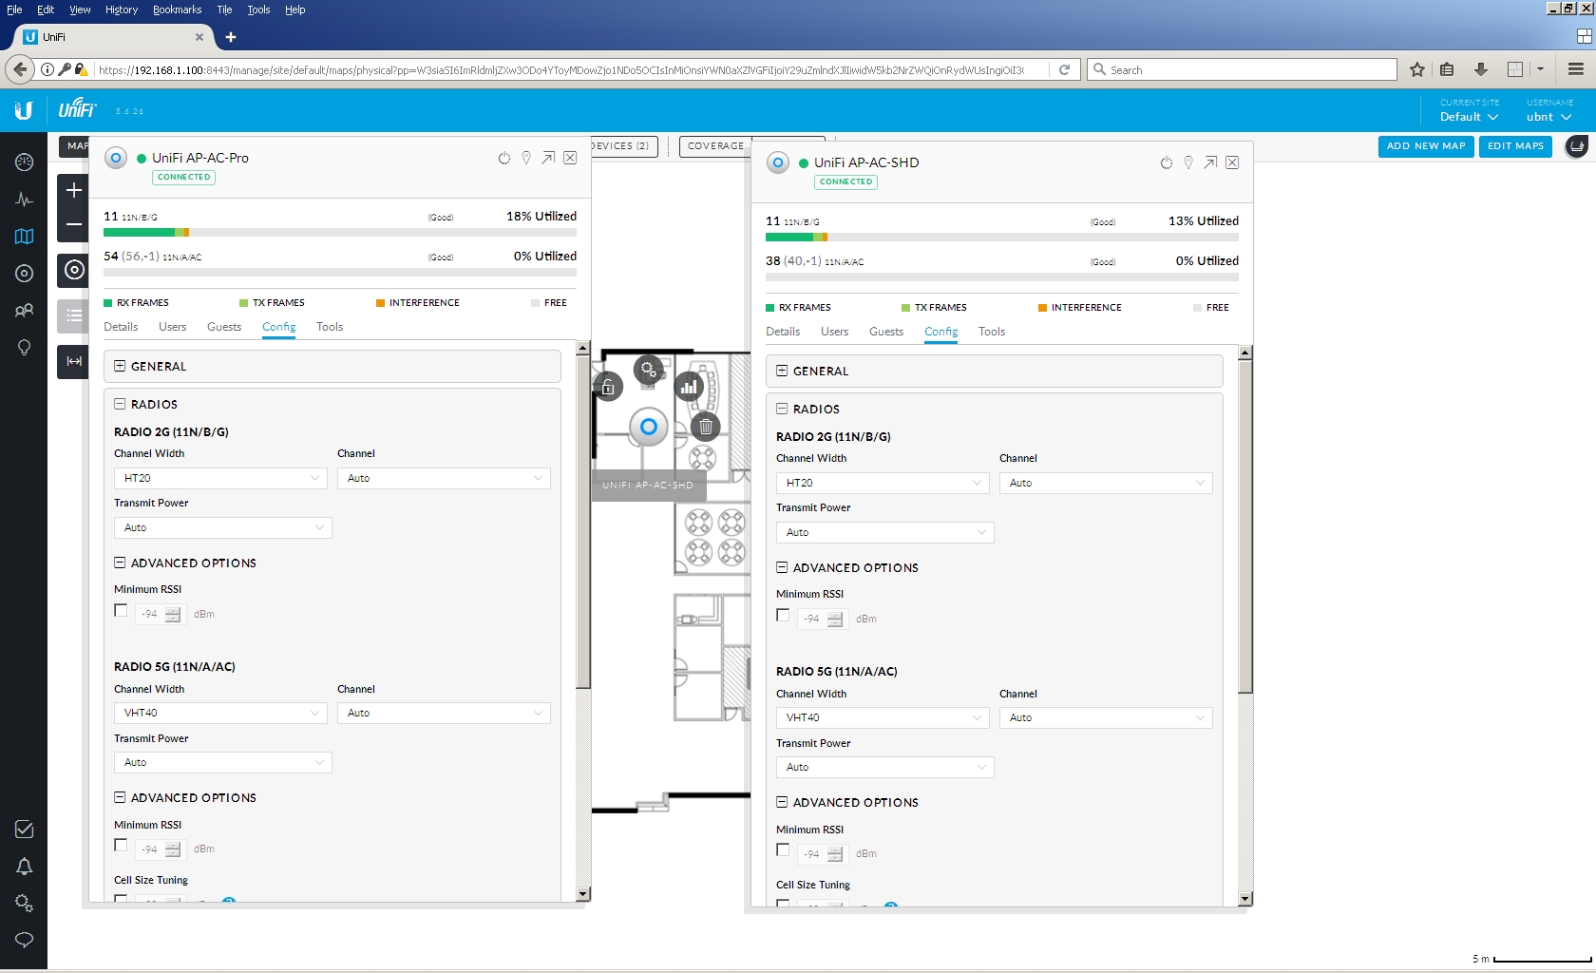The image size is (1596, 973).
Task: Open the Devices icon in left sidebar
Action: tap(25, 274)
